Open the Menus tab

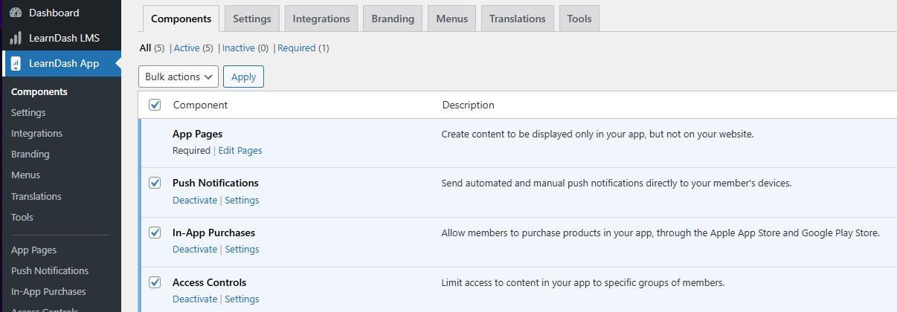pos(452,19)
